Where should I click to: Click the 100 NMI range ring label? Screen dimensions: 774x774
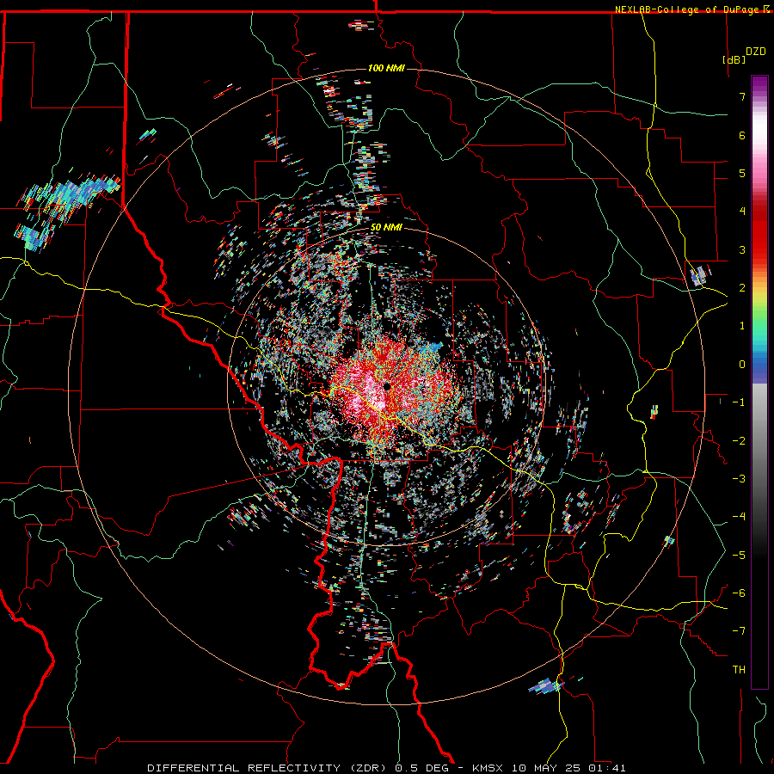pyautogui.click(x=386, y=68)
